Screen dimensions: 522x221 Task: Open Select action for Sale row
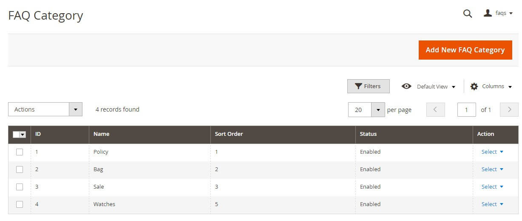(492, 187)
